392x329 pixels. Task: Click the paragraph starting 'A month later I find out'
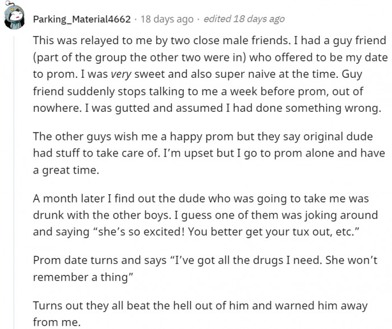click(206, 215)
